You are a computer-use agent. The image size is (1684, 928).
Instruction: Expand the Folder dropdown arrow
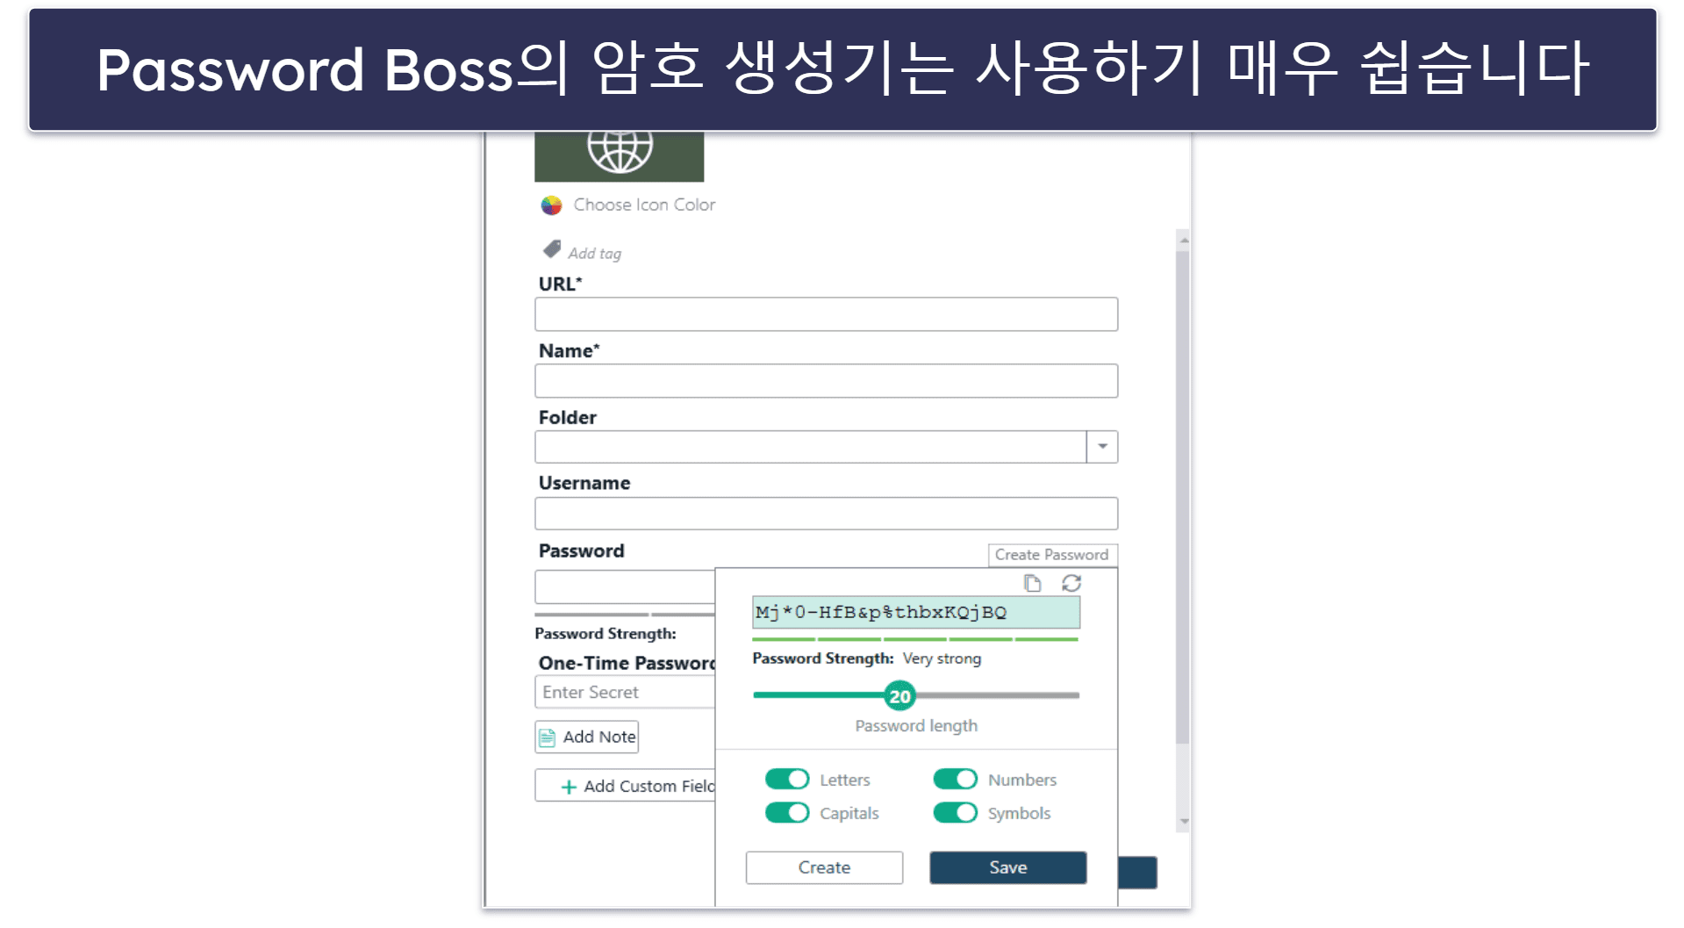pyautogui.click(x=1102, y=447)
